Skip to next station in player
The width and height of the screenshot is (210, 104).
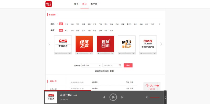coord(122,97)
